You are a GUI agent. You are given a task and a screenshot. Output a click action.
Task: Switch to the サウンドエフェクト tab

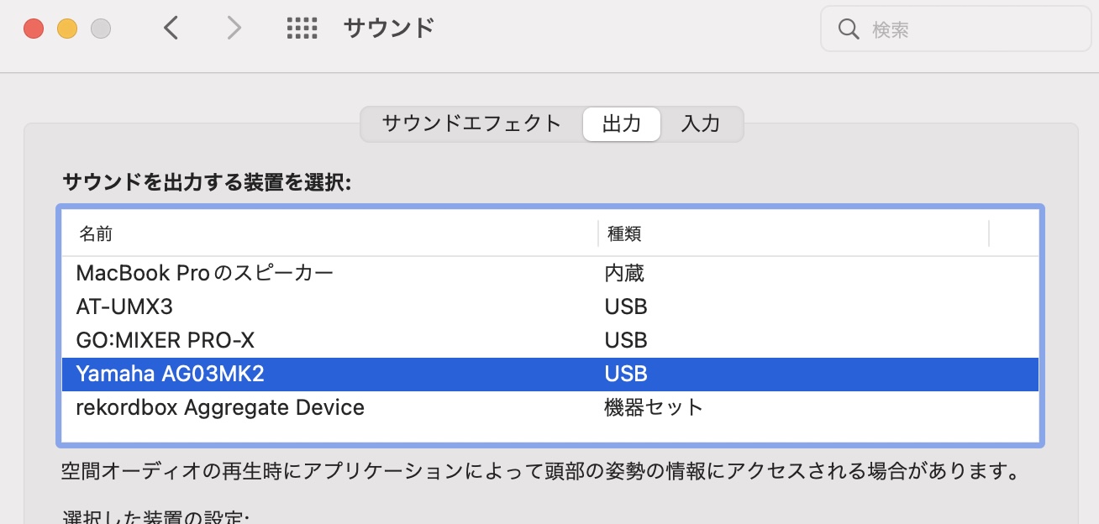coord(471,123)
